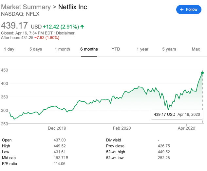Show the 5 years chart
This screenshot has height=171, width=207.
(x=169, y=49)
